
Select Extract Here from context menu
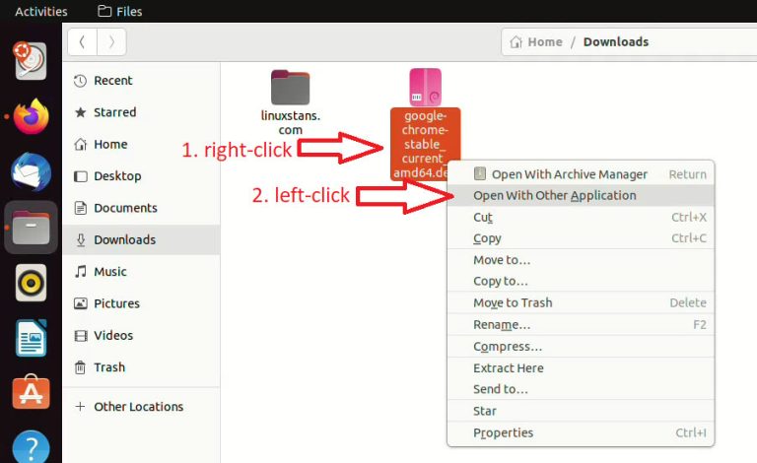click(x=509, y=367)
